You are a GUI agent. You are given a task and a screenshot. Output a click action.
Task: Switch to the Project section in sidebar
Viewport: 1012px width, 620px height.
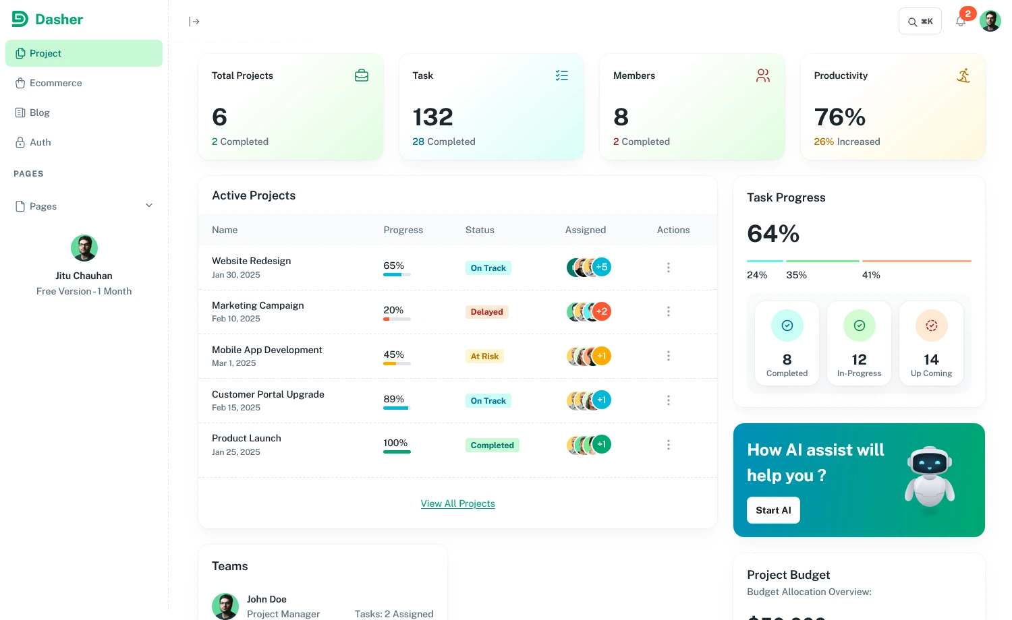pyautogui.click(x=45, y=53)
